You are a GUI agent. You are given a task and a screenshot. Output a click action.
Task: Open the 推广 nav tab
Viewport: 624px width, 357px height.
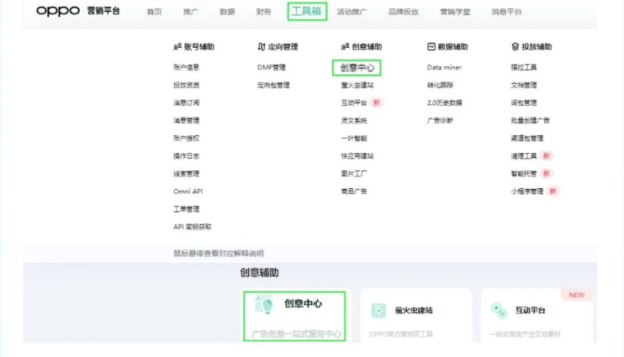(191, 12)
